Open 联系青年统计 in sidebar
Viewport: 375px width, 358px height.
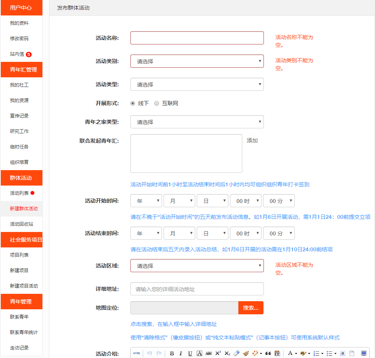(x=24, y=332)
